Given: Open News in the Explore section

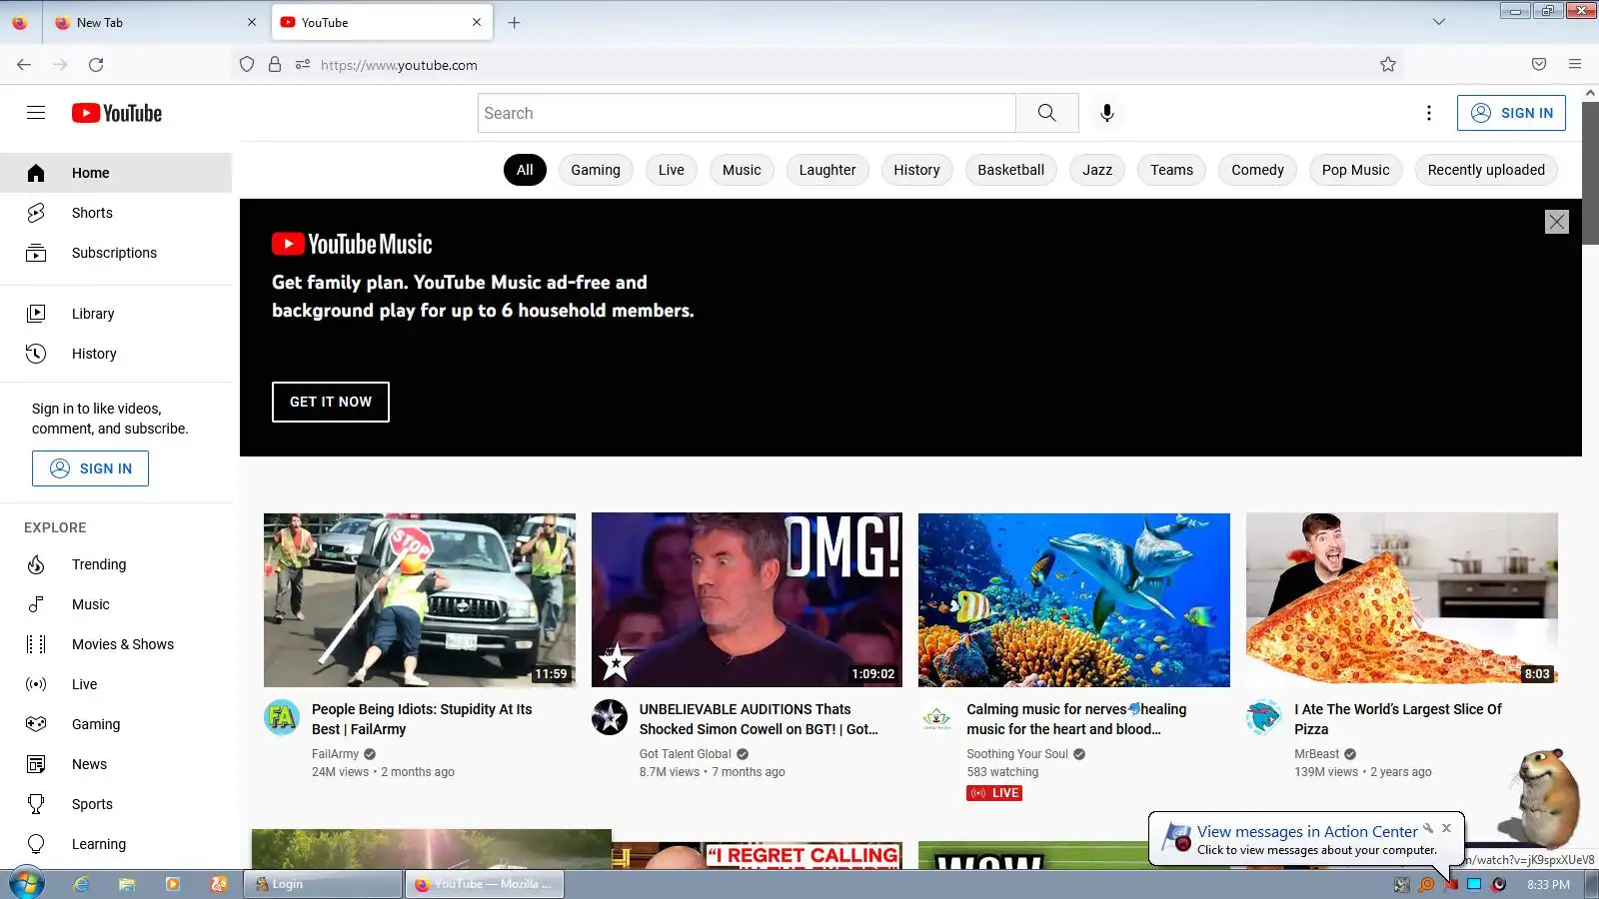Looking at the screenshot, I should point(116,764).
